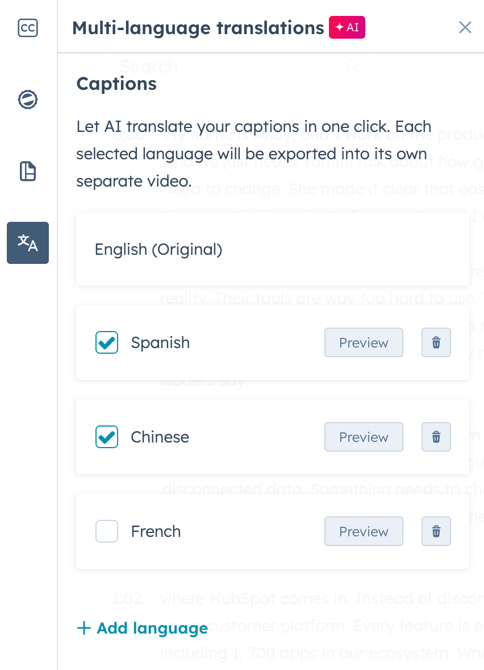Screen dimensions: 484x670
Task: Preview the Chinese captions
Action: pos(364,437)
